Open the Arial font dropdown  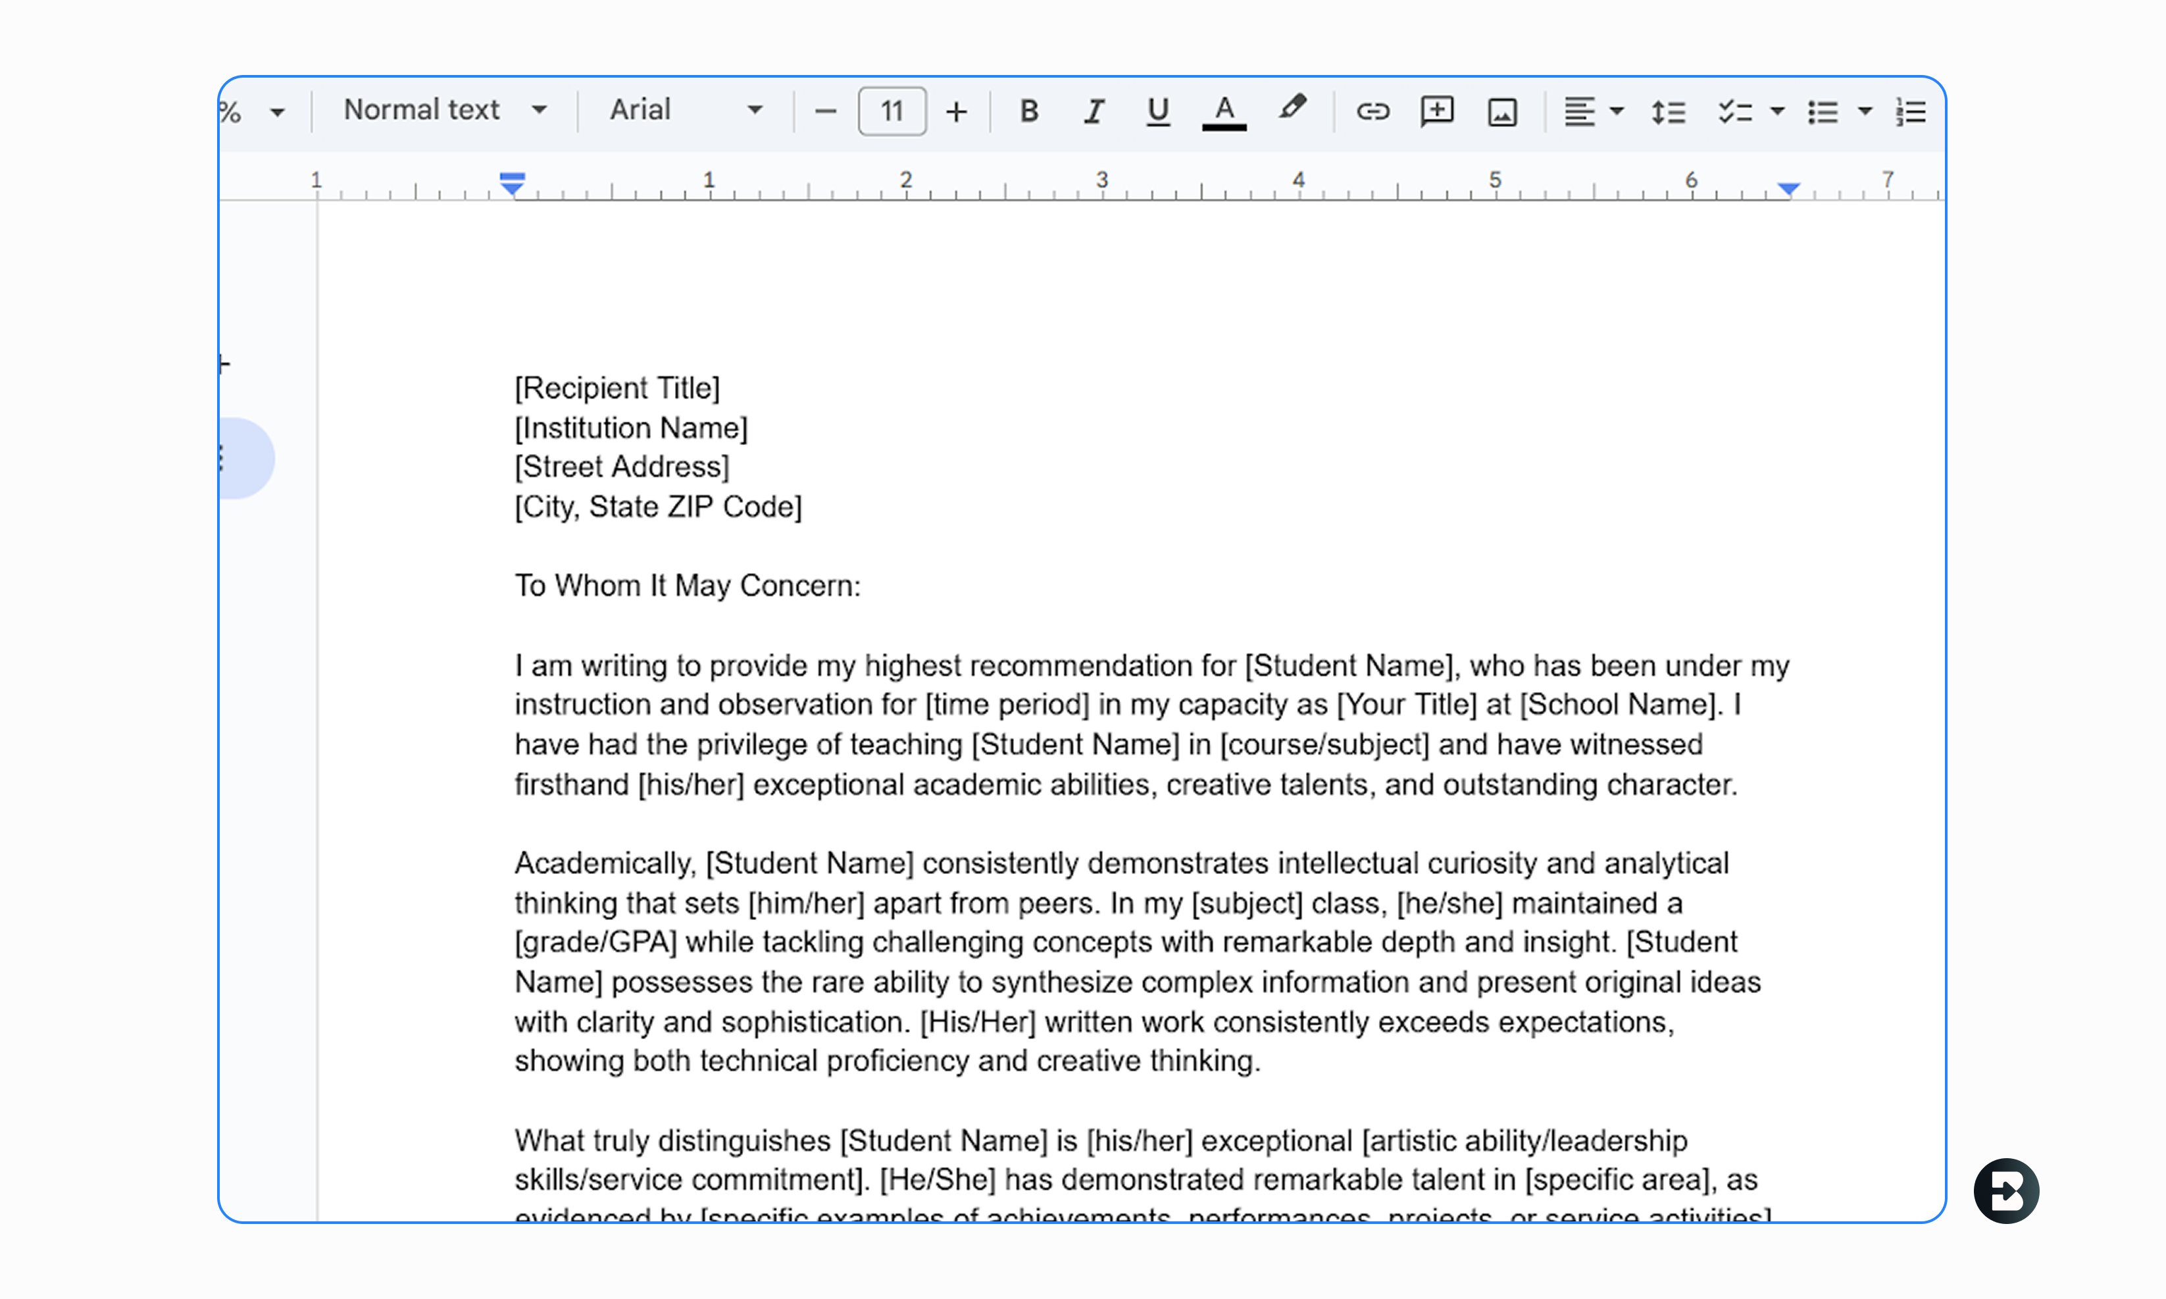click(685, 111)
